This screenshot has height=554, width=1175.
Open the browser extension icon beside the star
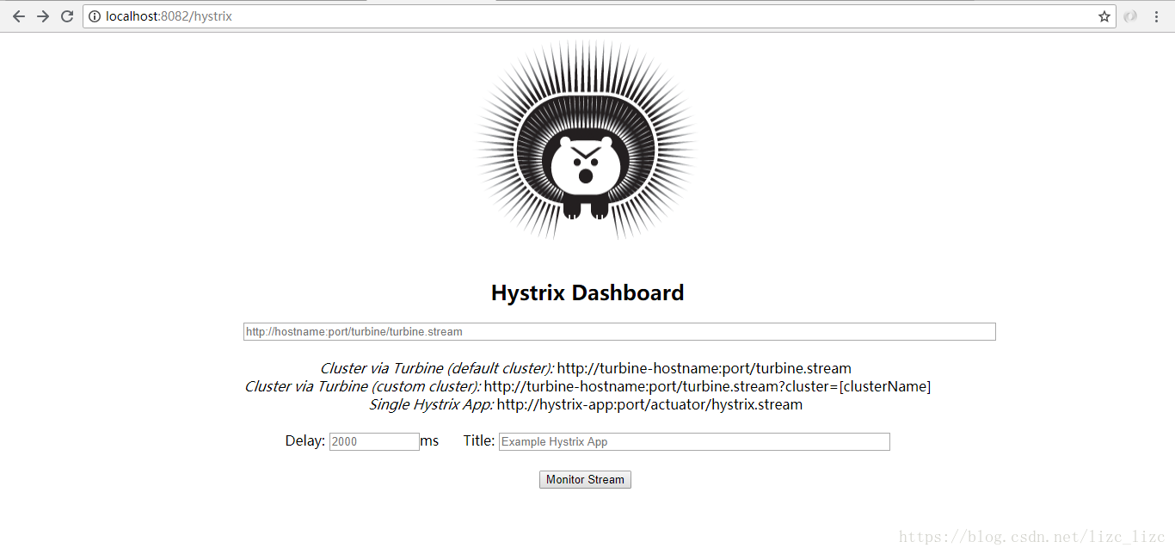1130,16
